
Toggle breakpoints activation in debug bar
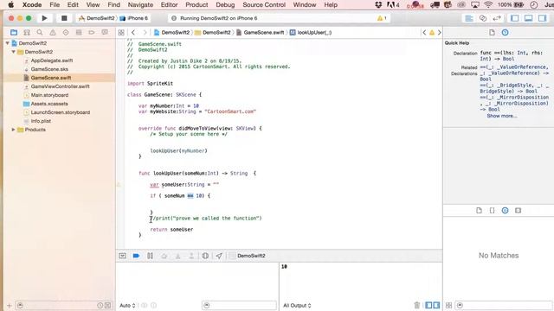(x=136, y=256)
